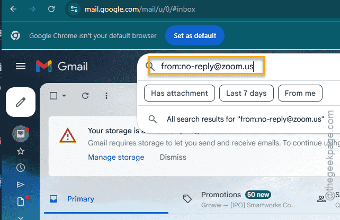Click 'Google Chrome isn't your default browser' text
This screenshot has height=220, width=340.
(93, 35)
